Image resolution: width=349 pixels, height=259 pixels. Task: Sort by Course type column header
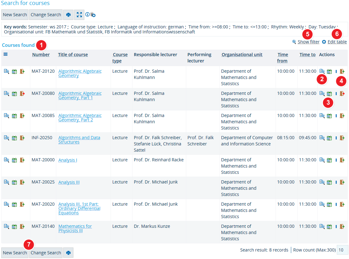pyautogui.click(x=120, y=58)
